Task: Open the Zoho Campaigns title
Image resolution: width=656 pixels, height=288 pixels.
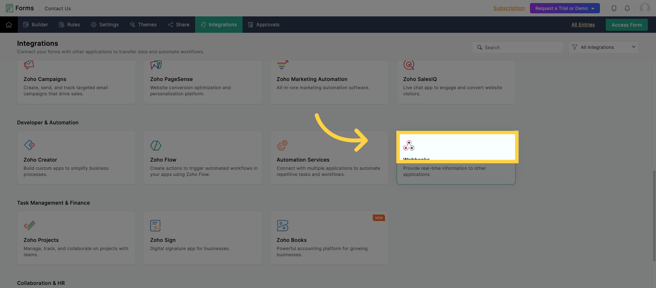Action: pyautogui.click(x=45, y=79)
